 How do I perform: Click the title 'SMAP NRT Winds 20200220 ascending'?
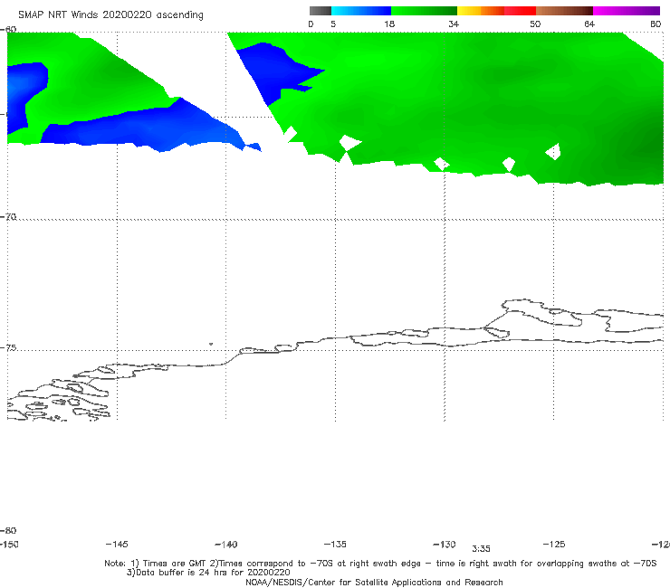pyautogui.click(x=110, y=15)
